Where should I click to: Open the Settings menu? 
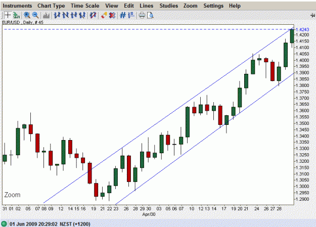click(x=213, y=6)
